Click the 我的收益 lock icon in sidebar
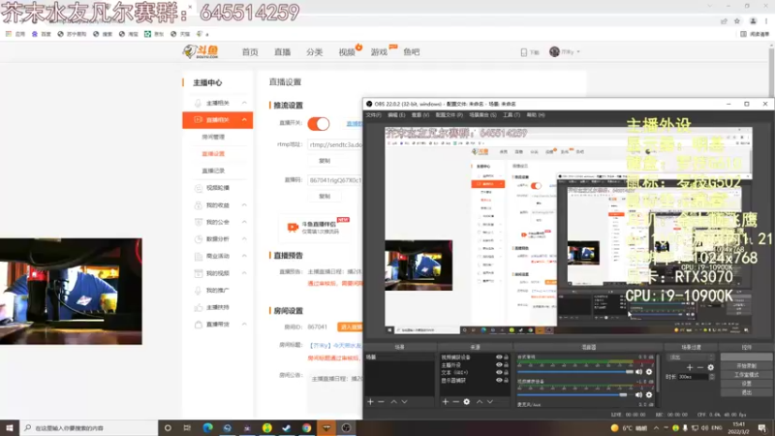 199,205
